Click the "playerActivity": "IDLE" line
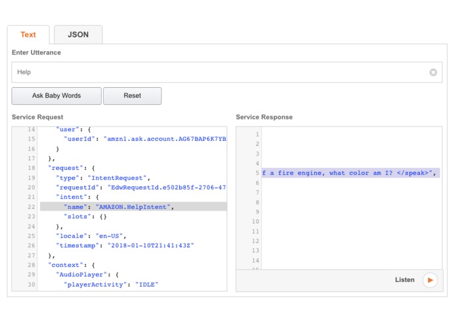 112,285
